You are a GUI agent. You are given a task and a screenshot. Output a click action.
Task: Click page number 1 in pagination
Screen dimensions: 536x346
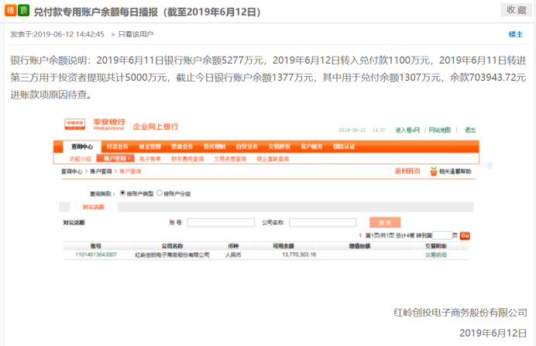click(x=360, y=236)
